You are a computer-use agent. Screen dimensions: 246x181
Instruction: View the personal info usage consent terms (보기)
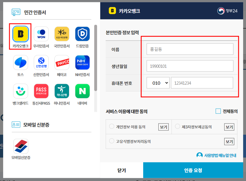click(x=164, y=127)
